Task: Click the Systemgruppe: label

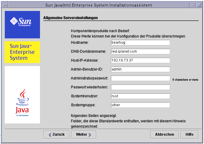Action: [x=83, y=105]
